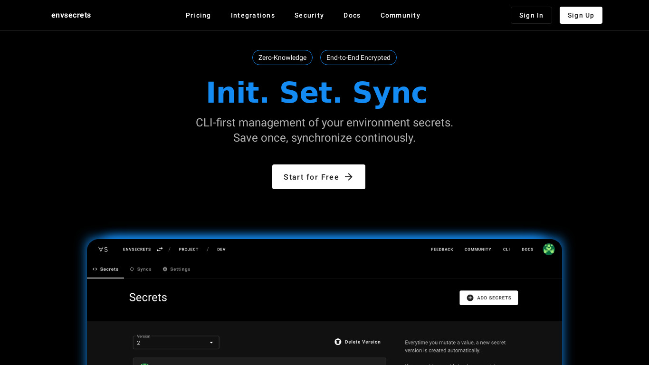The width and height of the screenshot is (649, 365).
Task: Click the Secrets page heading in preview
Action: 148,298
